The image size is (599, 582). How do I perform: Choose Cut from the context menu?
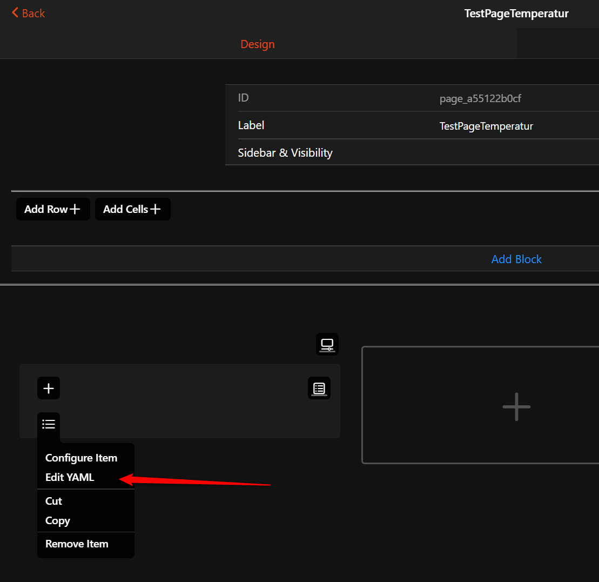tap(53, 501)
